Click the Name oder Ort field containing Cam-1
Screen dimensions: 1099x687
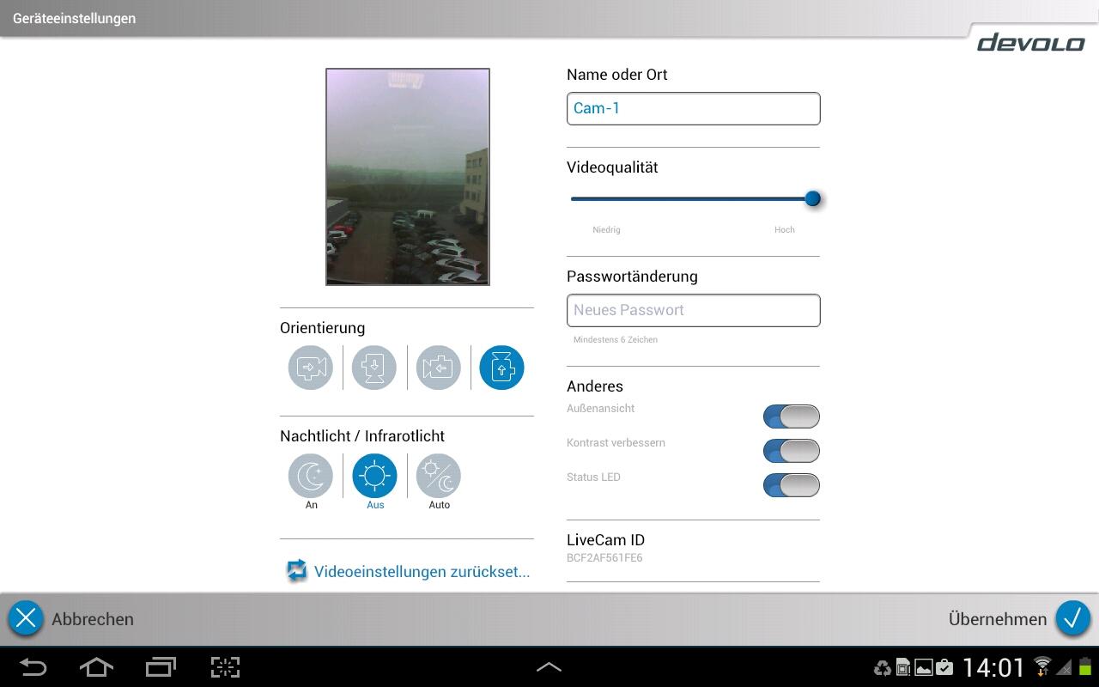[694, 109]
